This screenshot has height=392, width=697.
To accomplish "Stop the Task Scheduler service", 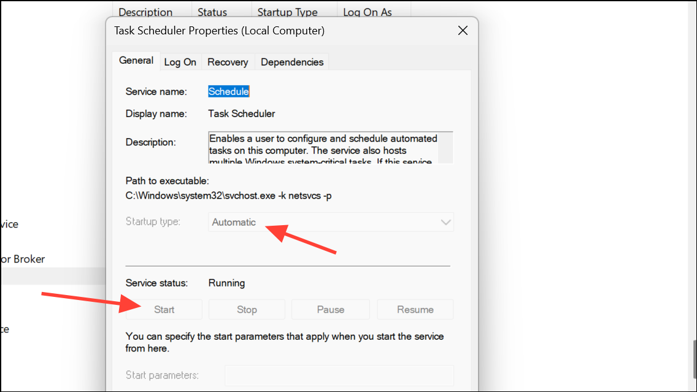I will (247, 309).
